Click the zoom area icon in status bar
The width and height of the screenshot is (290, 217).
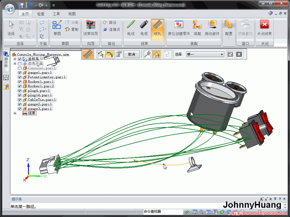[x=195, y=212]
